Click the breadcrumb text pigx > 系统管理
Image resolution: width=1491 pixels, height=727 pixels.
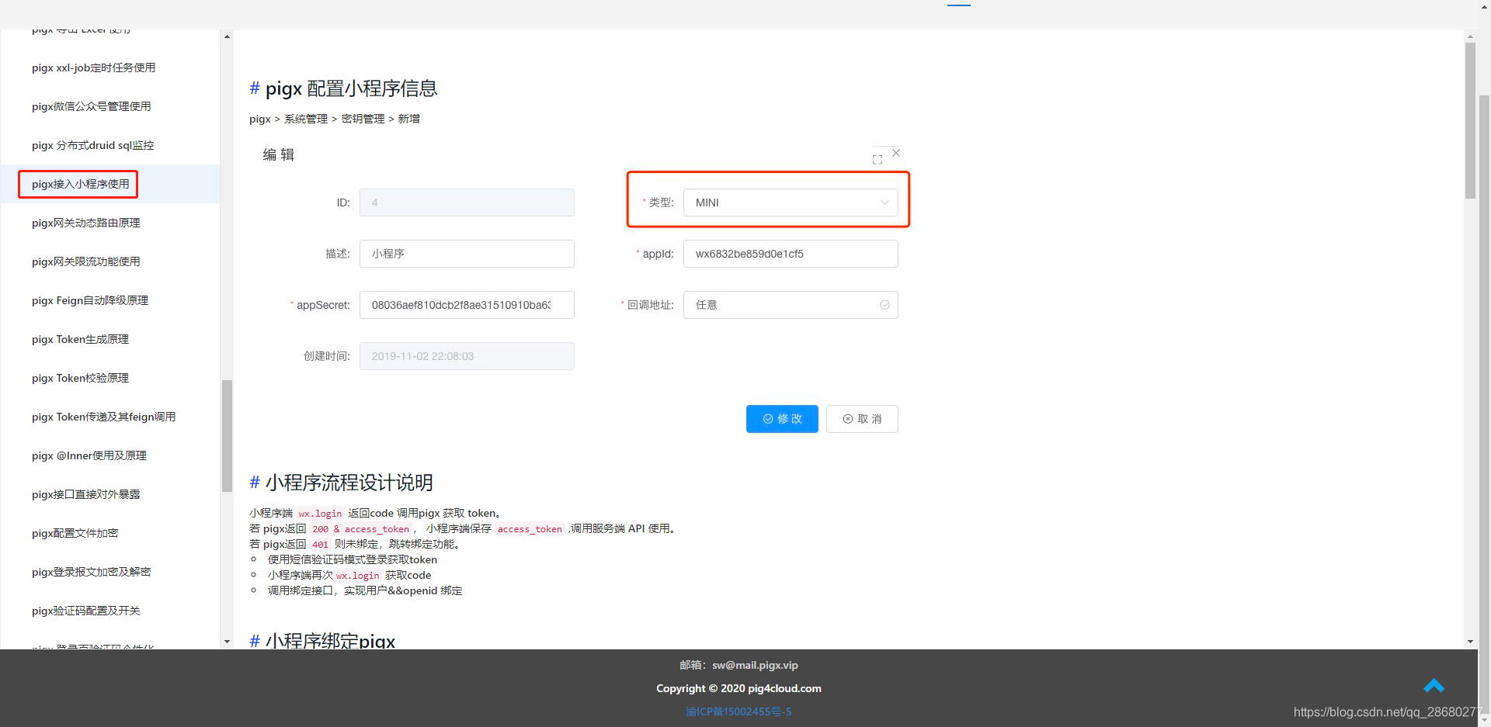(x=288, y=119)
